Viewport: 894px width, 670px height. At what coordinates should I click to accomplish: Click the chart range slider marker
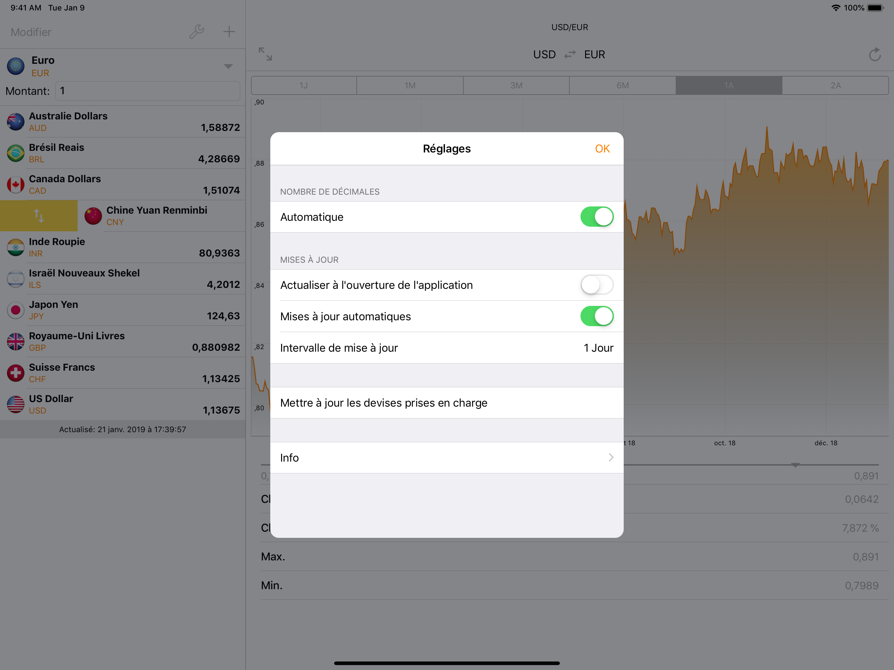point(795,465)
